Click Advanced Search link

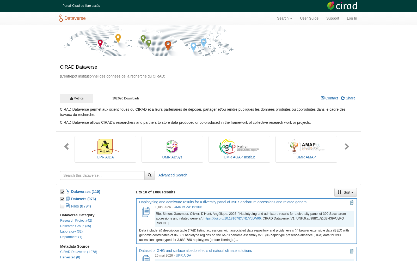173,175
